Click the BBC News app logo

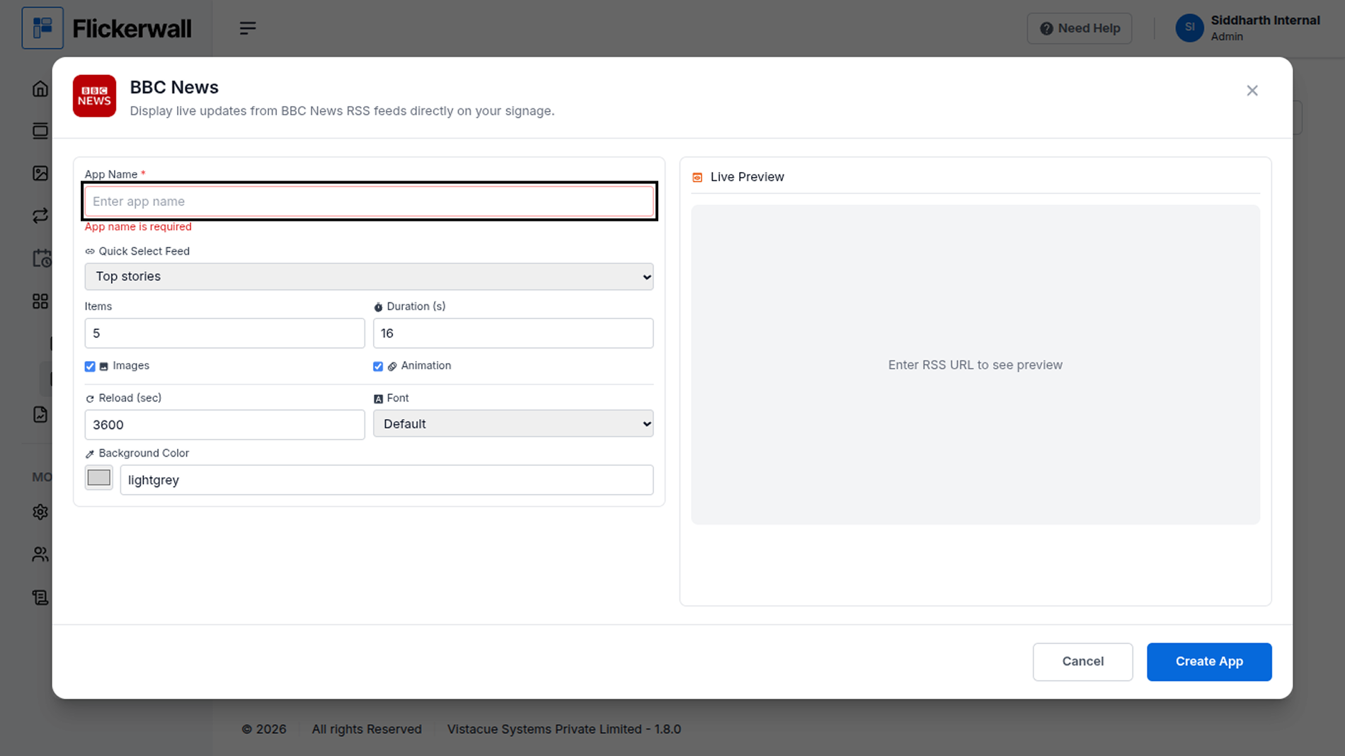point(94,96)
